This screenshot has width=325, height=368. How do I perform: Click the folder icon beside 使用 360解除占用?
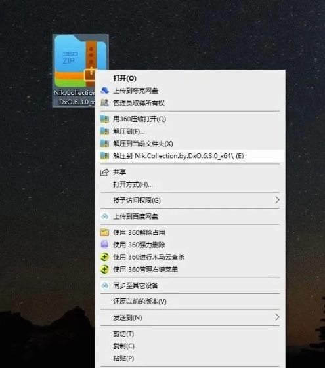click(x=104, y=232)
